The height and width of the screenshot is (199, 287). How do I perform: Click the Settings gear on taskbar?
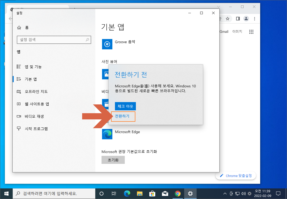190,194
